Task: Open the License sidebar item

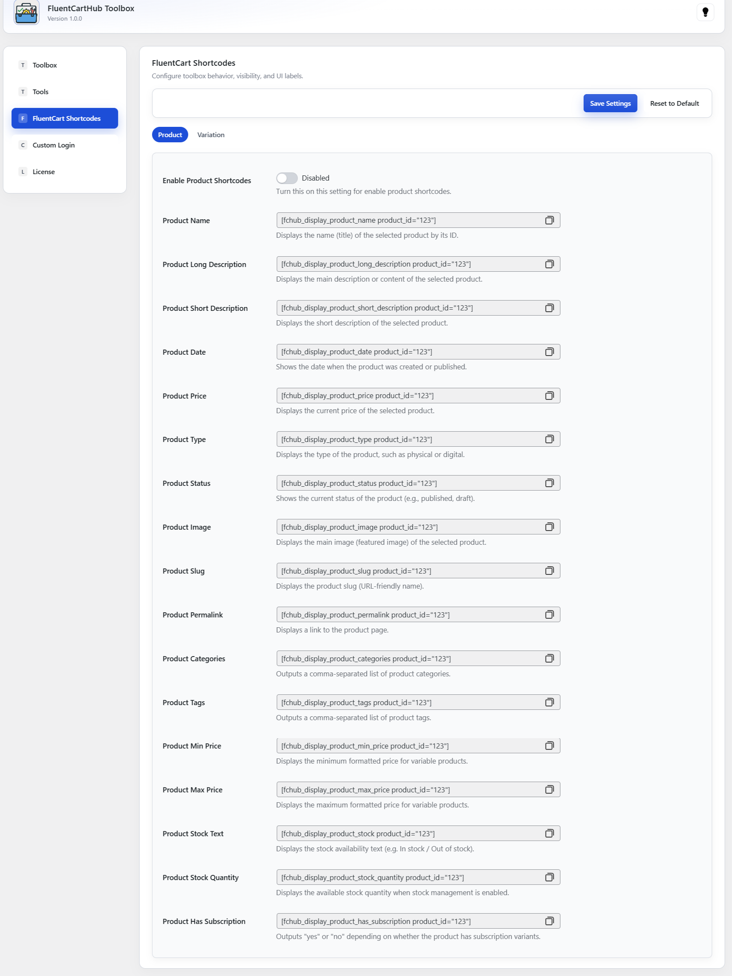Action: click(x=44, y=172)
